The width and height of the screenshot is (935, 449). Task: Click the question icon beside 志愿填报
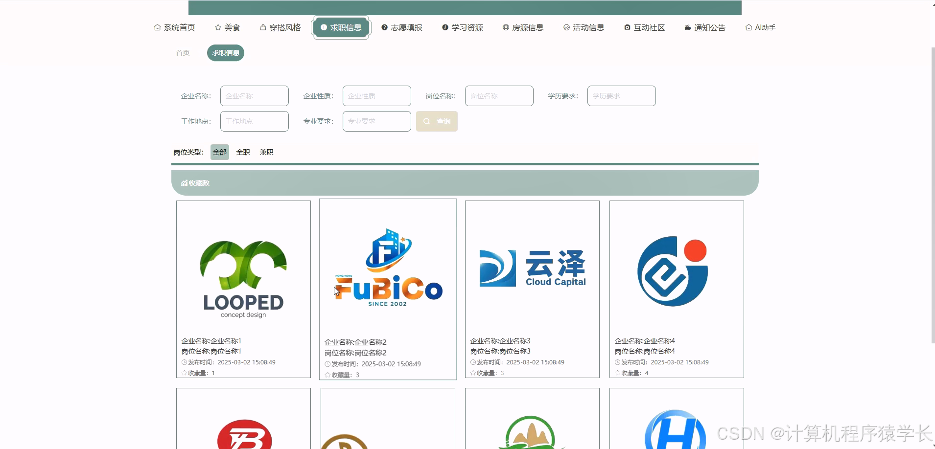(x=384, y=27)
